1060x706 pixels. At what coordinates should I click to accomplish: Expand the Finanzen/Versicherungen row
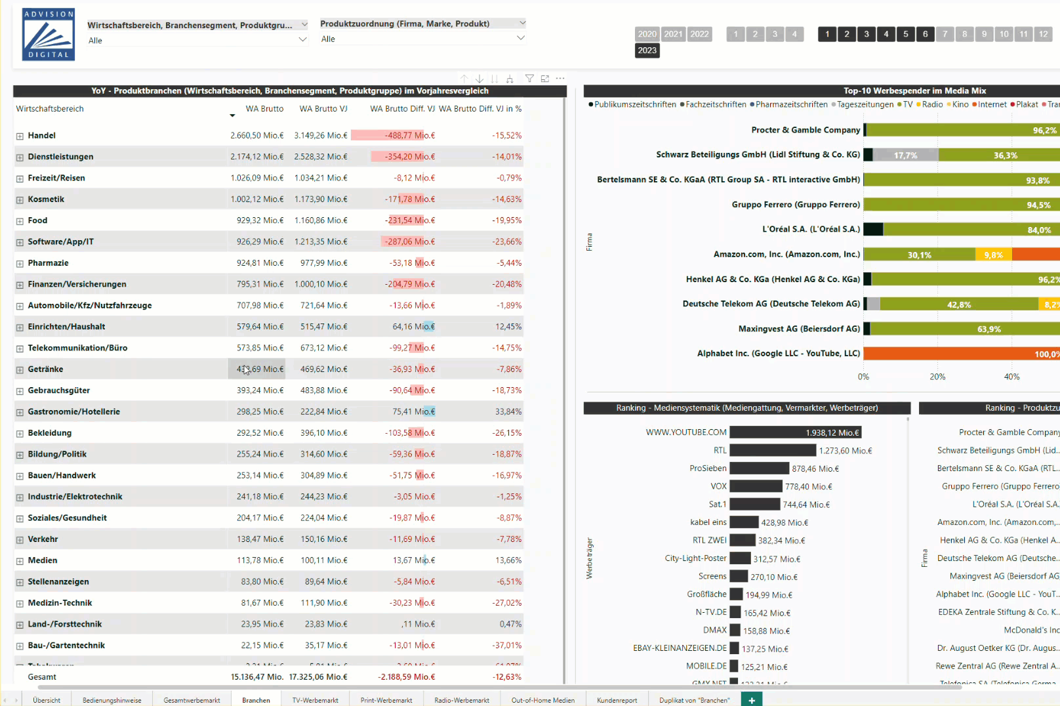[x=20, y=285]
